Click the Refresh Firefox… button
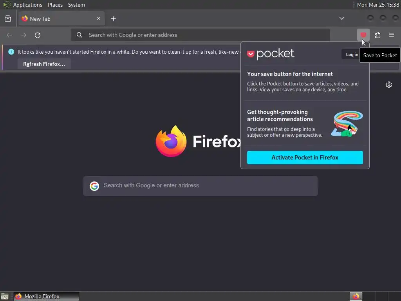Image resolution: width=401 pixels, height=301 pixels. (x=44, y=64)
